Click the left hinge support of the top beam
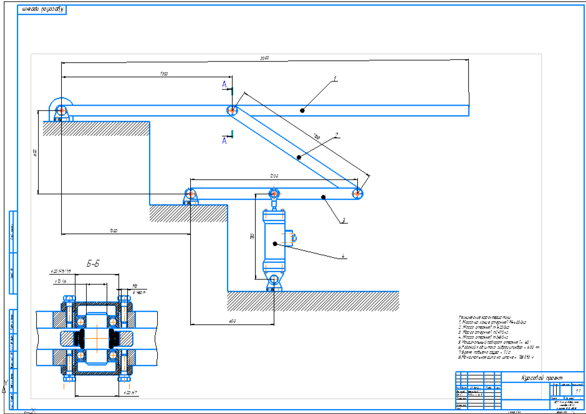This screenshot has height=414, width=586. [61, 111]
